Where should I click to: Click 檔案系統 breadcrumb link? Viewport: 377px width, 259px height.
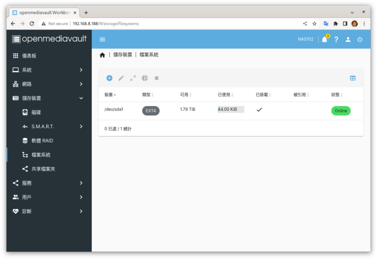tap(149, 55)
